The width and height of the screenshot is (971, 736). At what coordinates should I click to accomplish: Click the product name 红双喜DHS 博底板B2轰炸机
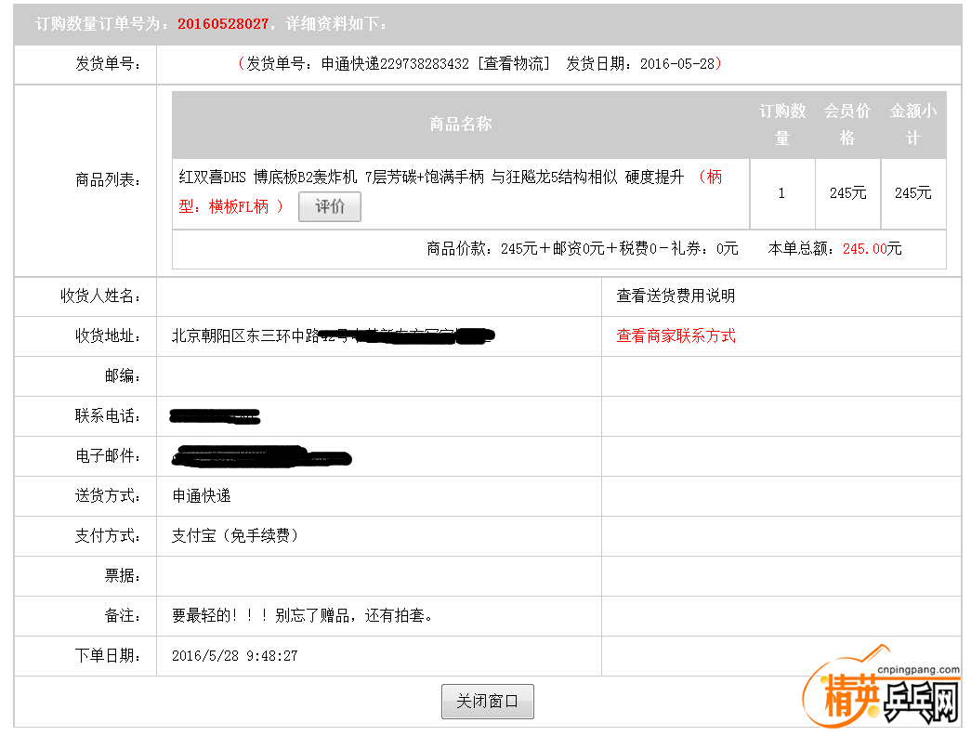(x=268, y=177)
